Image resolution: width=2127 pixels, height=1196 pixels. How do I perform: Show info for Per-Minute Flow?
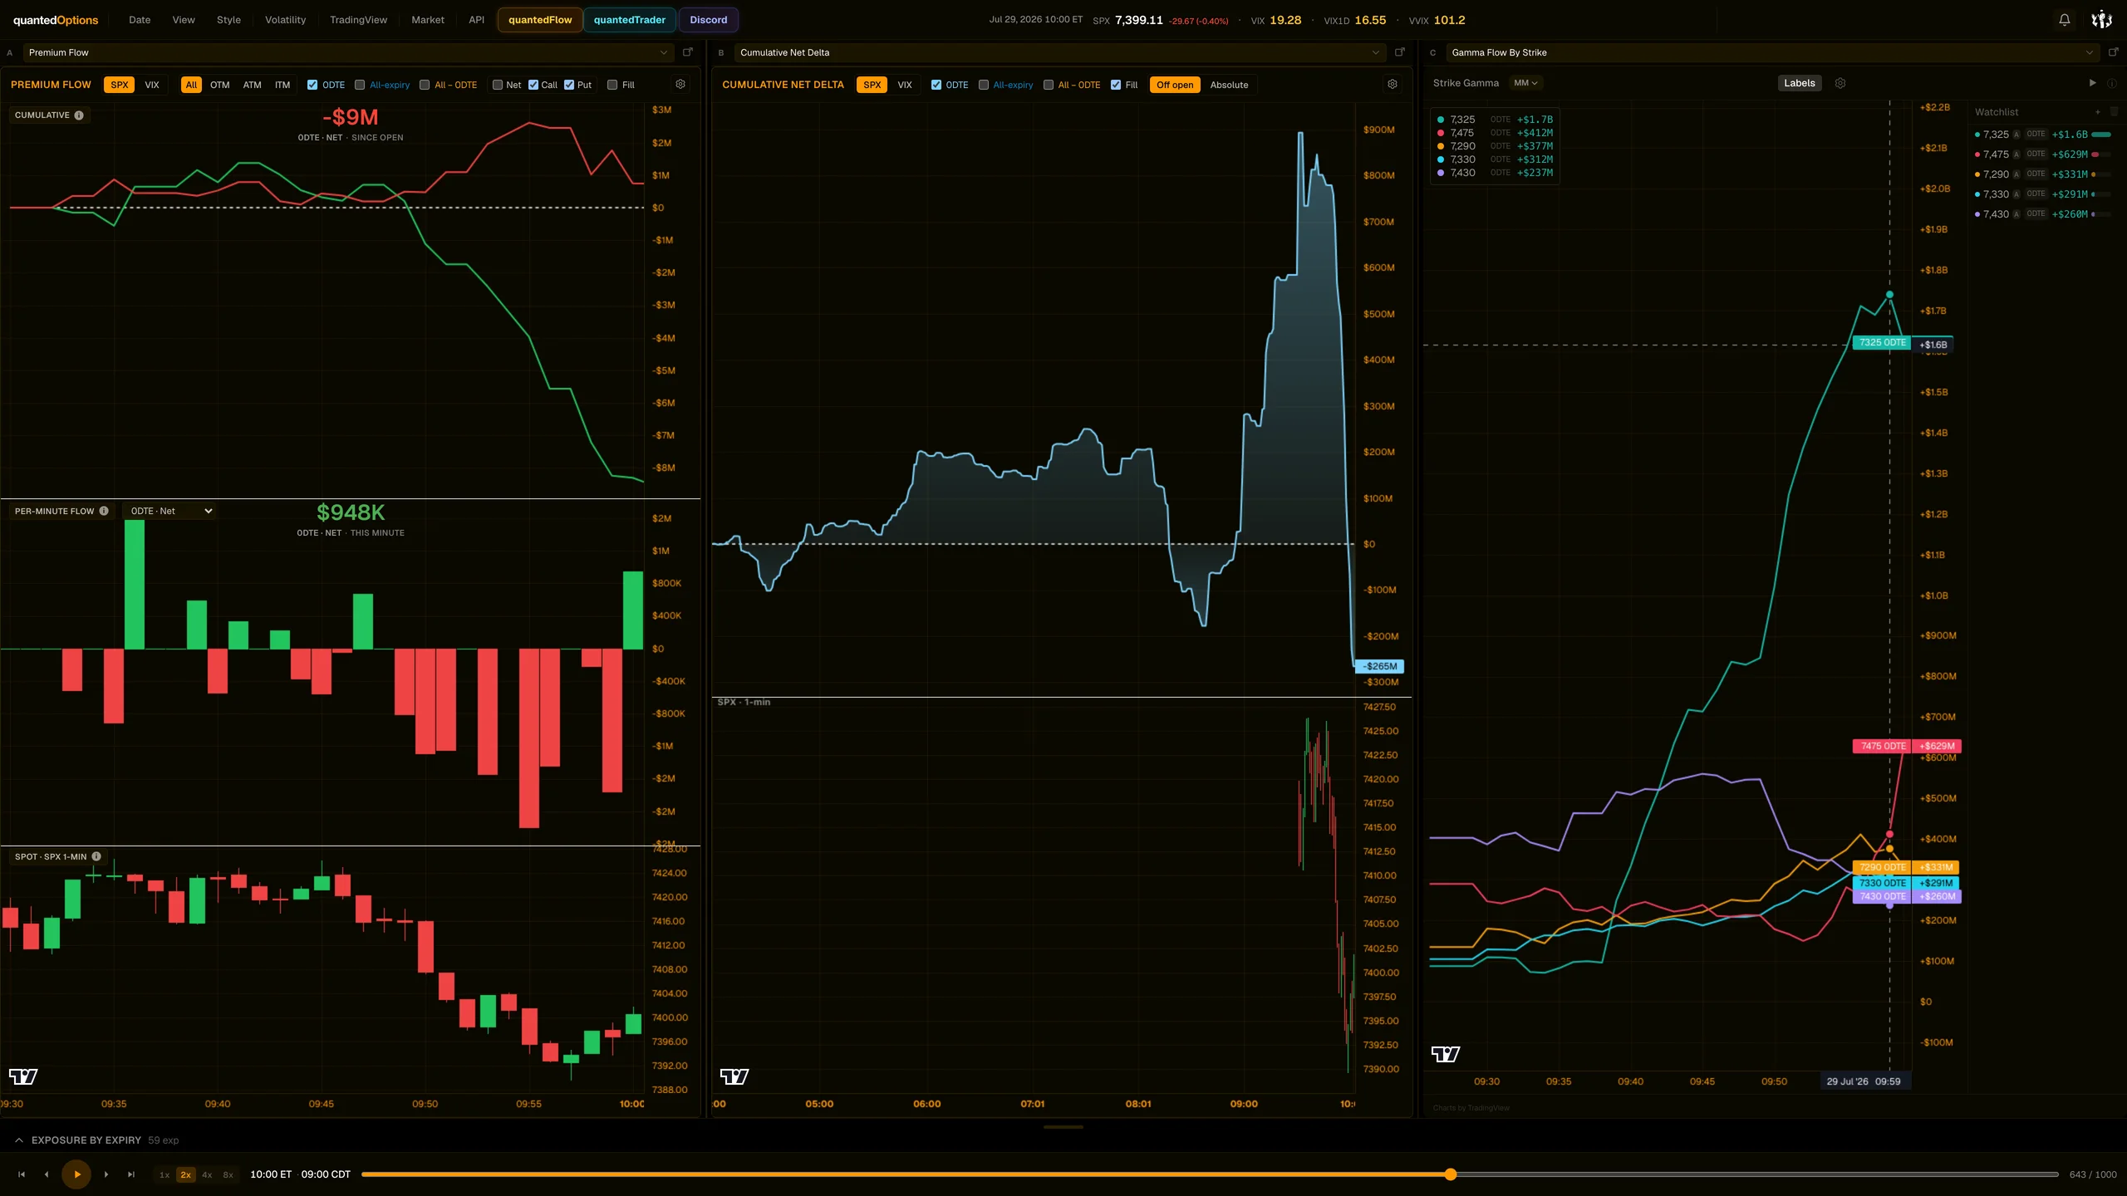click(104, 511)
